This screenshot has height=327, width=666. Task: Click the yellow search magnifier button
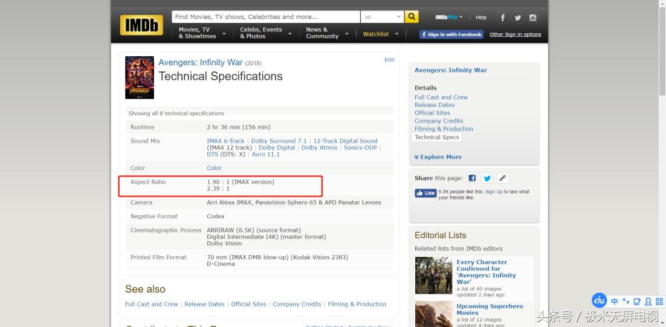click(x=411, y=17)
